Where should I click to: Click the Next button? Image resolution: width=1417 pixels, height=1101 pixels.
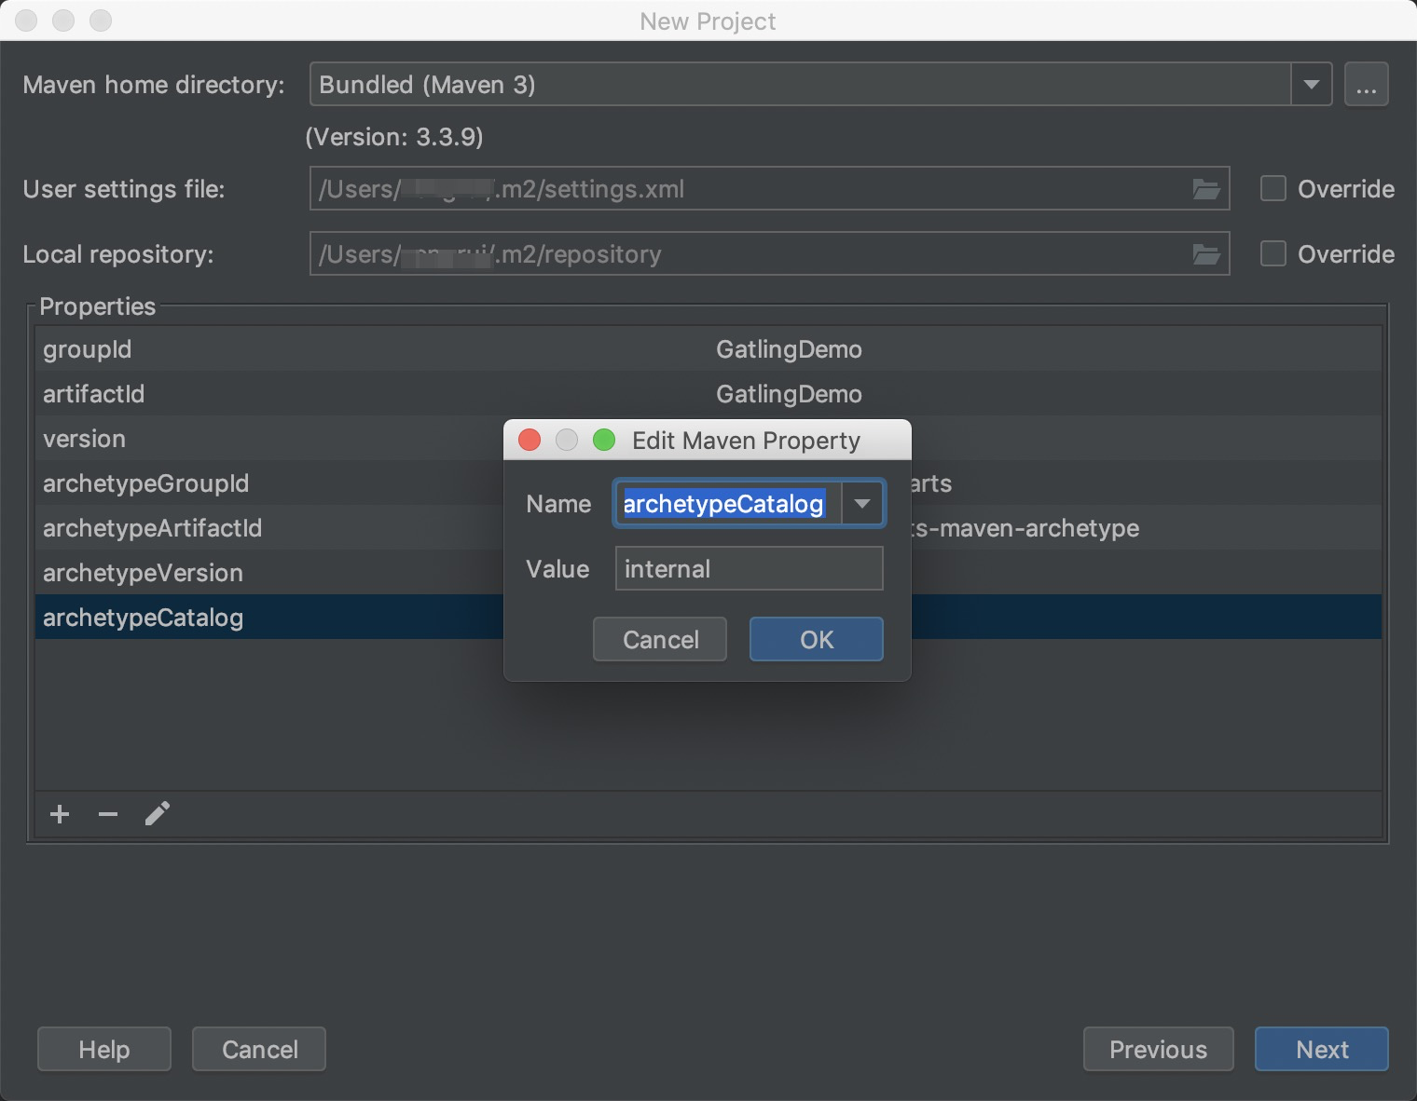[x=1321, y=1050]
